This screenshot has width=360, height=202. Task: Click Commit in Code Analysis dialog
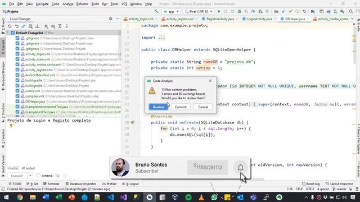point(181,107)
